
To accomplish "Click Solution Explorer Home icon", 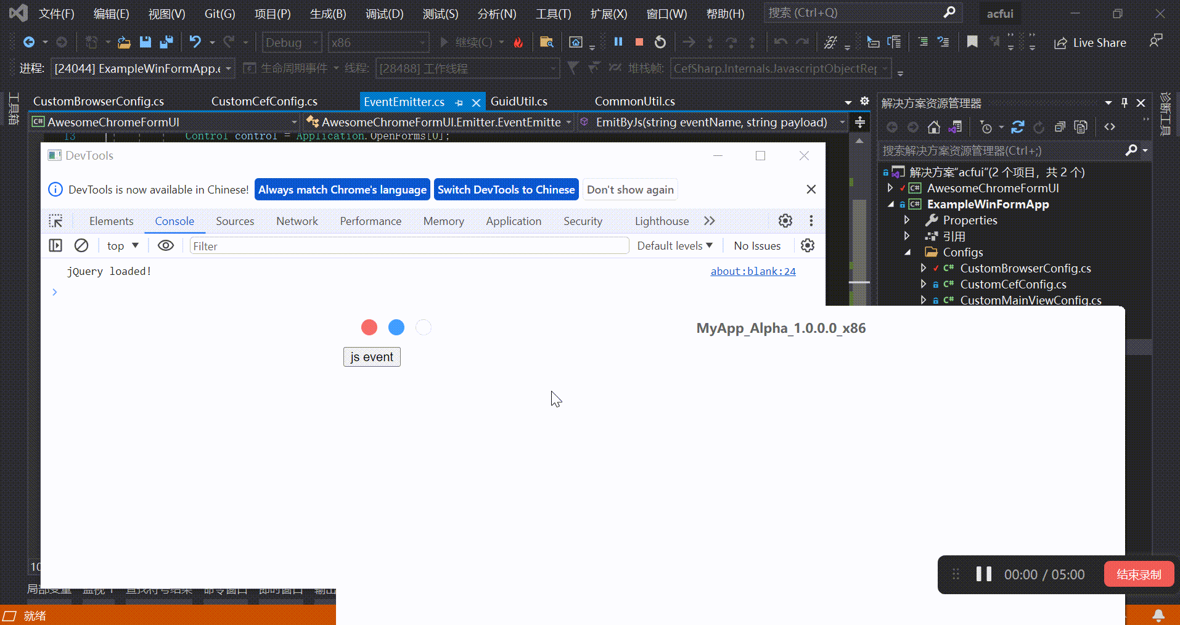I will [x=934, y=127].
